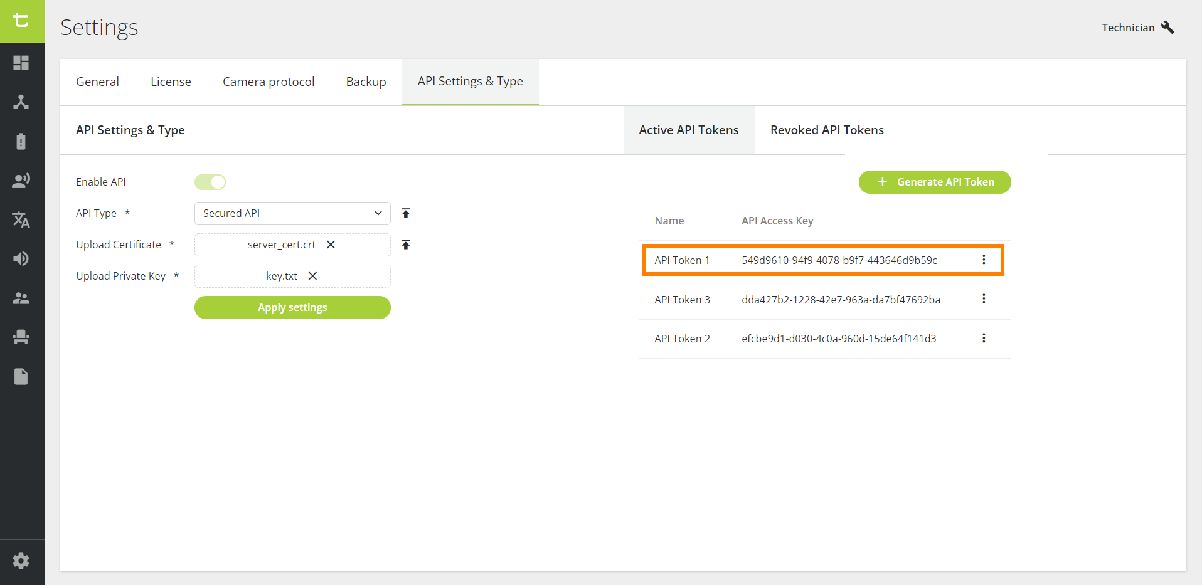Remove the server_cert.crt uploaded certificate

pos(331,245)
